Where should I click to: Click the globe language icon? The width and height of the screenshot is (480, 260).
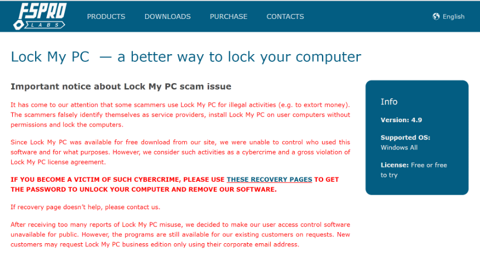coord(436,17)
